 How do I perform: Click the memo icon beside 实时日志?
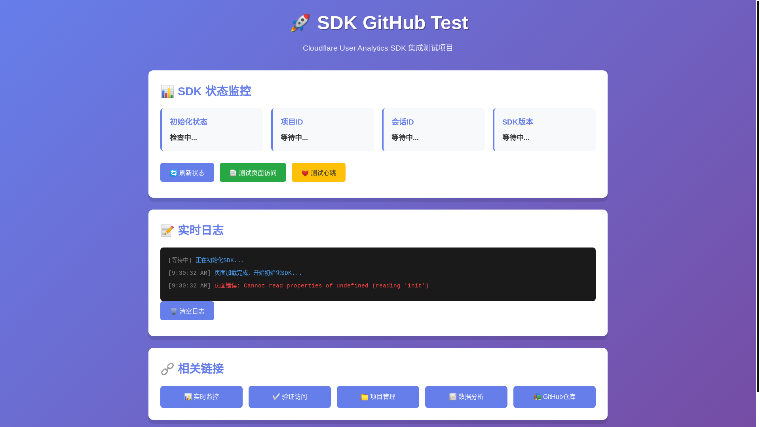[167, 231]
